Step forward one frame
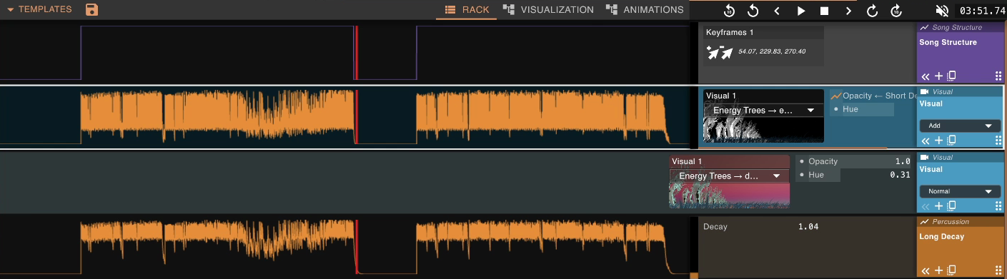 [848, 11]
